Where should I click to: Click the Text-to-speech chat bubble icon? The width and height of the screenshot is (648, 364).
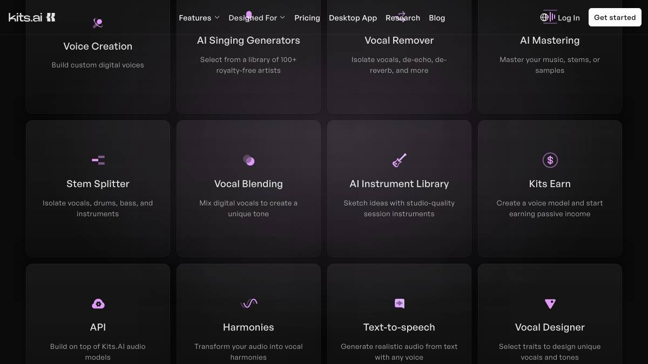(399, 304)
